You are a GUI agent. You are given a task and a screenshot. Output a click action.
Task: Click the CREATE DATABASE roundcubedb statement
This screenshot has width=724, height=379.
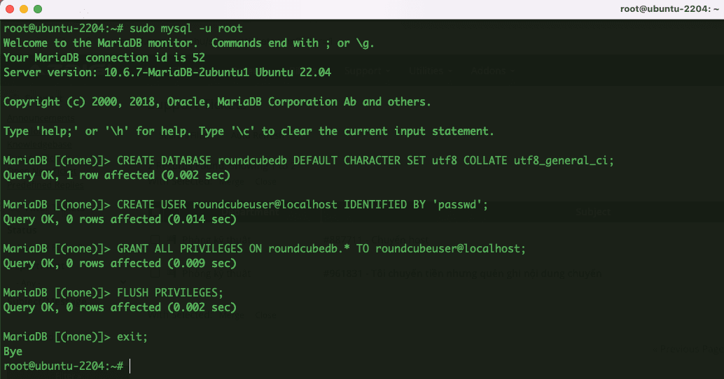click(x=365, y=161)
